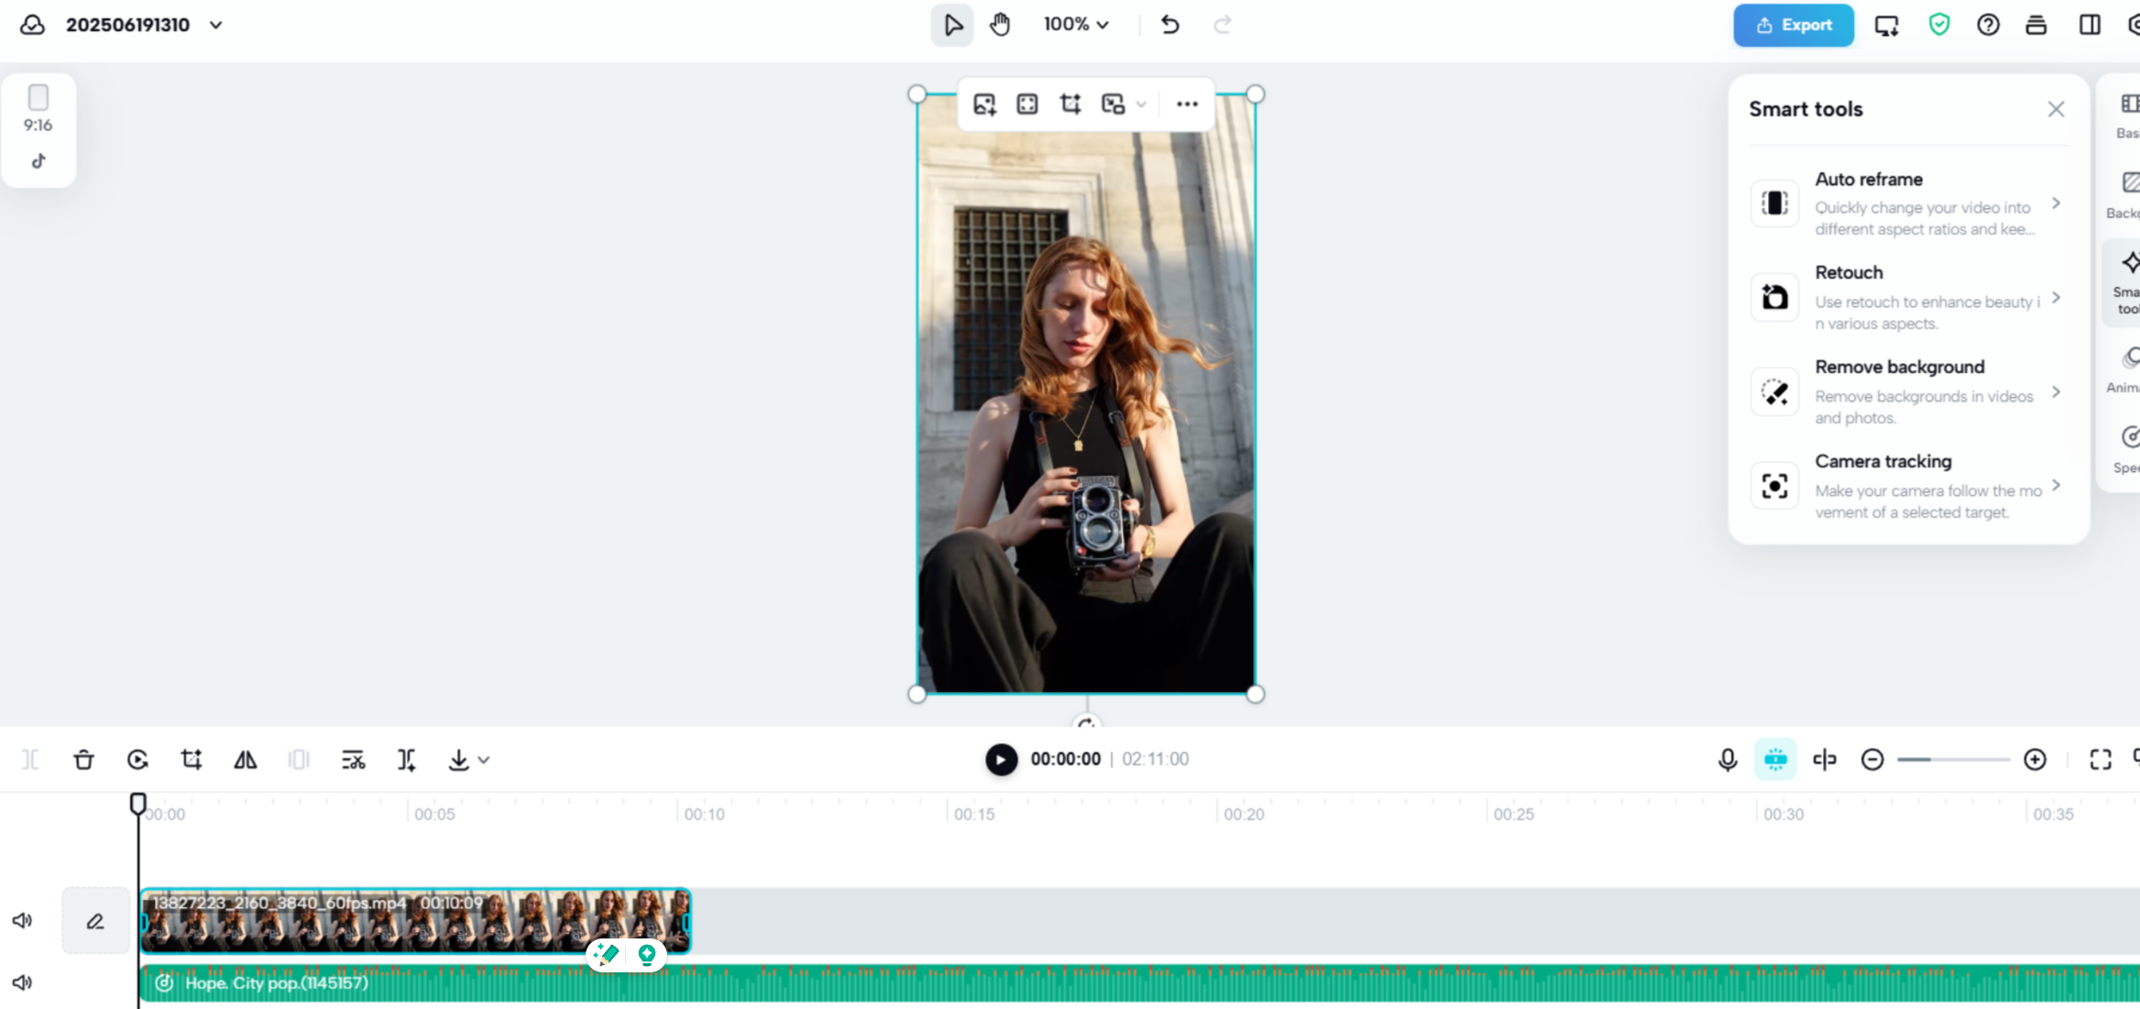This screenshot has height=1009, width=2140.
Task: Open the project name dropdown
Action: [216, 25]
